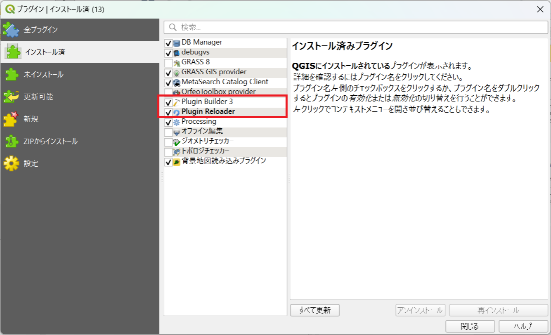Click the 新規 star puzzle icon
Image resolution: width=551 pixels, height=335 pixels.
tap(11, 119)
